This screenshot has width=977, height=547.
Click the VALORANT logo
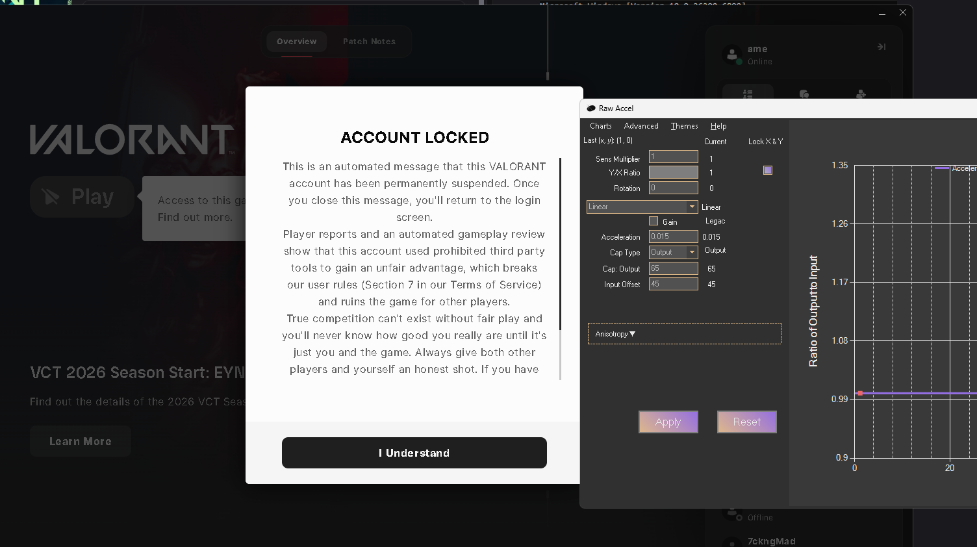pos(132,140)
